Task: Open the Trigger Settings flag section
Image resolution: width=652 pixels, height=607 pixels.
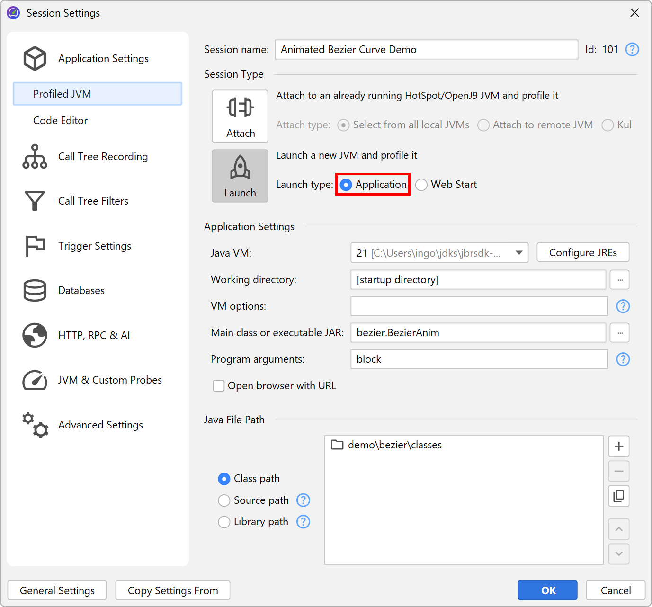Action: coord(94,246)
